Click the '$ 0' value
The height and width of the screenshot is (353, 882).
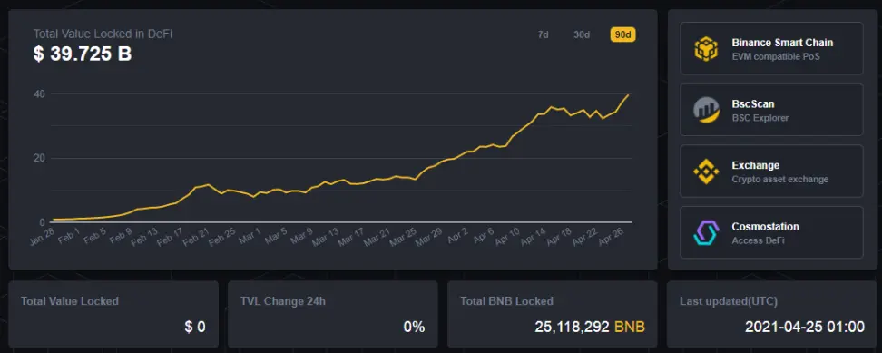pos(194,328)
